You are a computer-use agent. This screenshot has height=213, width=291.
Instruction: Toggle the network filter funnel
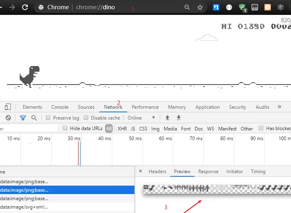(x=23, y=118)
